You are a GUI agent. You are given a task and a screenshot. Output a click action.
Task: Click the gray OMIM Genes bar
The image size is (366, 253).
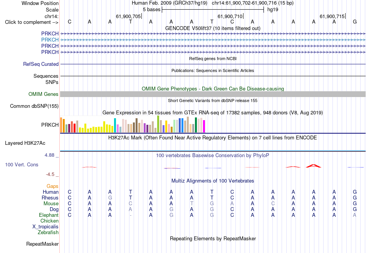213,94
